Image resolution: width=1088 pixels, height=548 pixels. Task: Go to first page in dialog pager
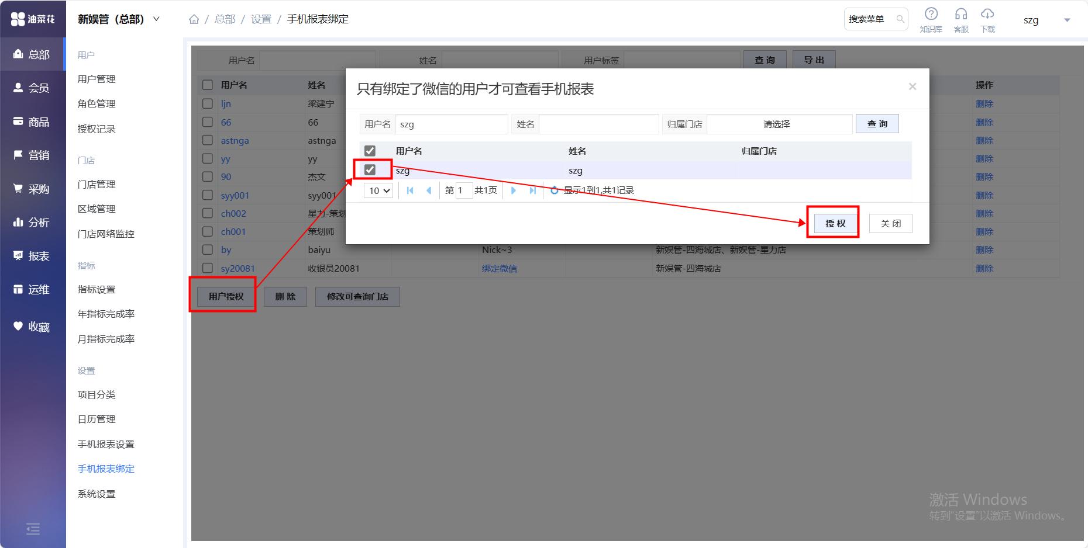pos(410,190)
